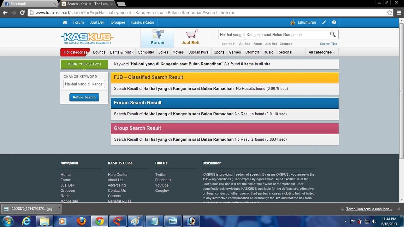The image size is (404, 227).
Task: Open the Jual Beli shopping cart section
Action: click(190, 38)
